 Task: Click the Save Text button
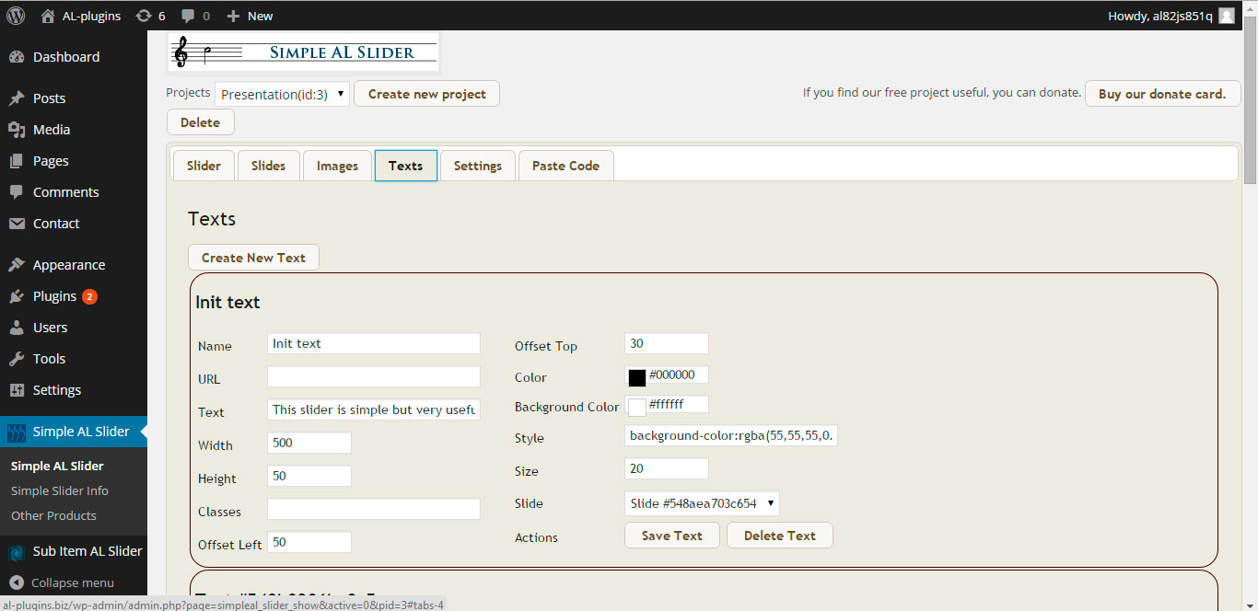[671, 536]
